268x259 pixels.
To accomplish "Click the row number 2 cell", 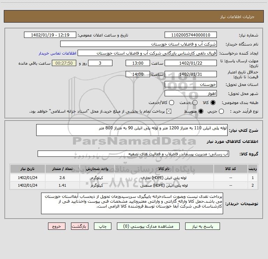I will tap(253, 185).
